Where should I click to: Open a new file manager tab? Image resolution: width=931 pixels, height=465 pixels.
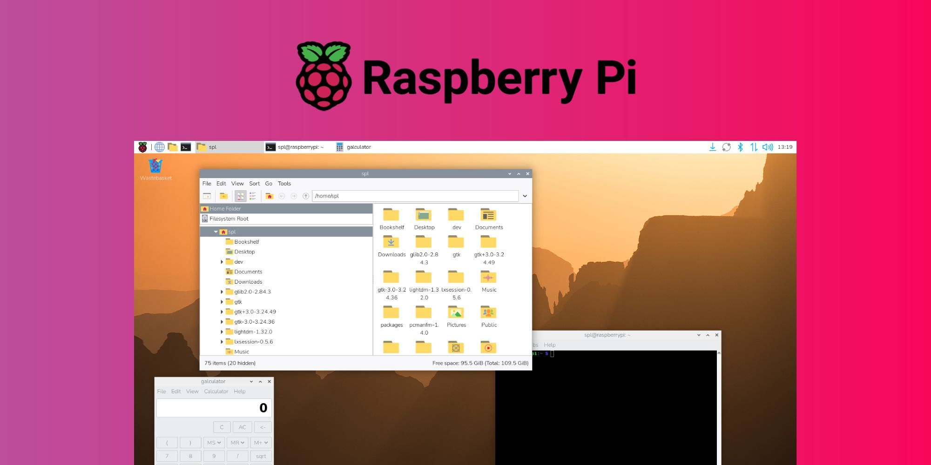pos(207,196)
